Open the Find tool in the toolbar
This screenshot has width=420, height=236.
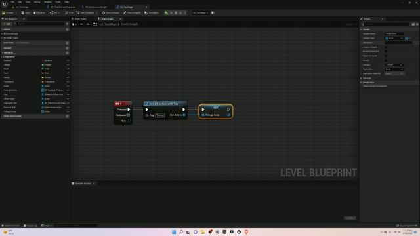(69, 13)
